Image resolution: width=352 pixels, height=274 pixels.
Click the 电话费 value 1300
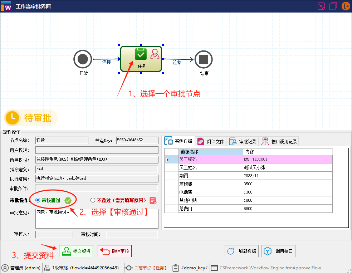(288, 192)
